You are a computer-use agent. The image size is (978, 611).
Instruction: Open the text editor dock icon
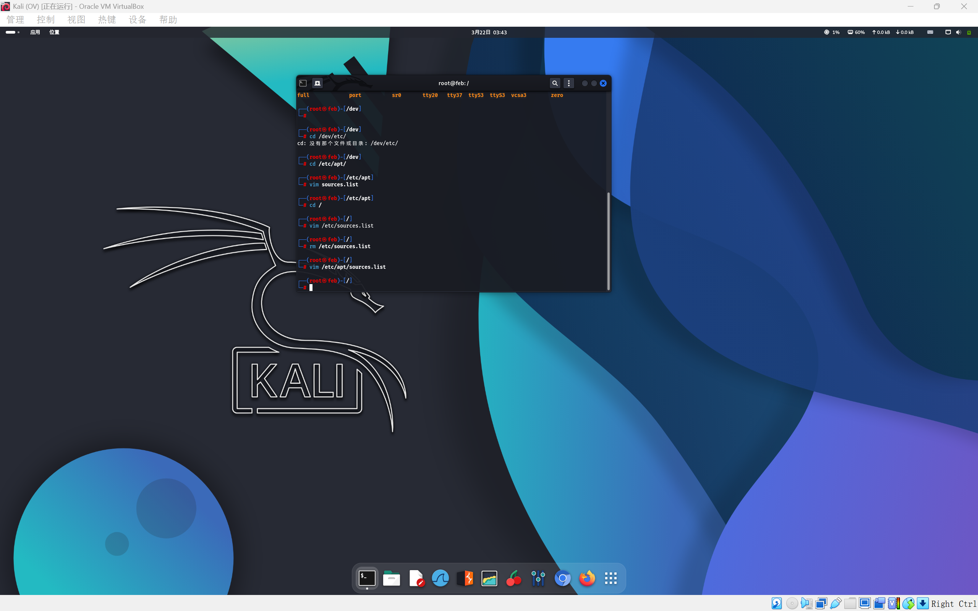pos(416,578)
